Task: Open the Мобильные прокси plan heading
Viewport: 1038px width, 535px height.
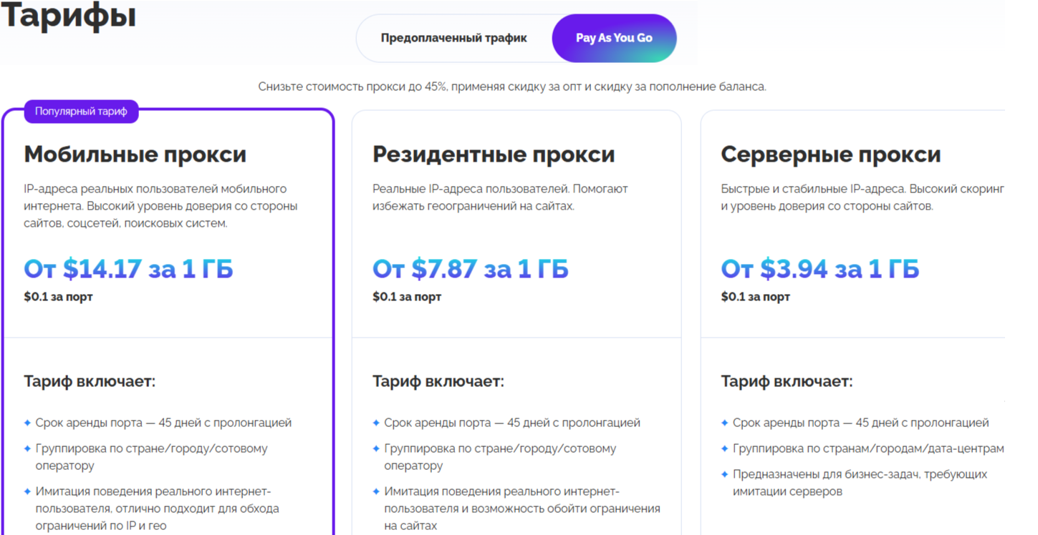Action: [x=135, y=154]
